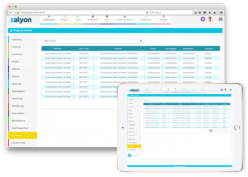Click the Date Time column header
Viewport: 248px width, 177px height.
coord(84,49)
